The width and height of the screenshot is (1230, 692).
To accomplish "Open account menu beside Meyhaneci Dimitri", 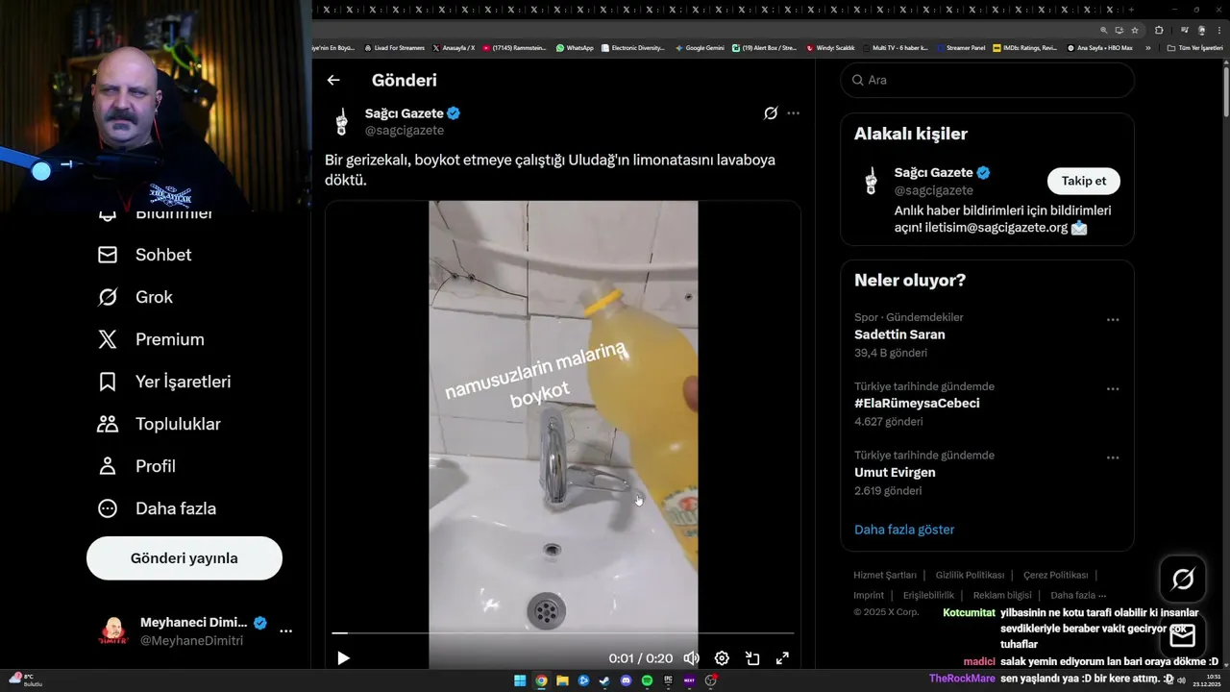I will pos(286,631).
